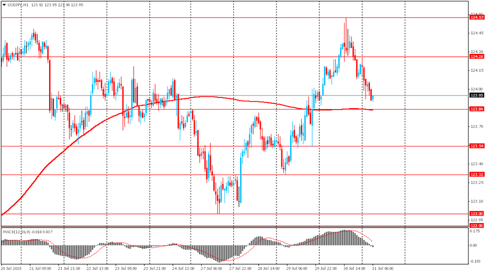486x272 pixels.
Task: Click the 123.70 price axis value
Action: pyautogui.click(x=476, y=127)
